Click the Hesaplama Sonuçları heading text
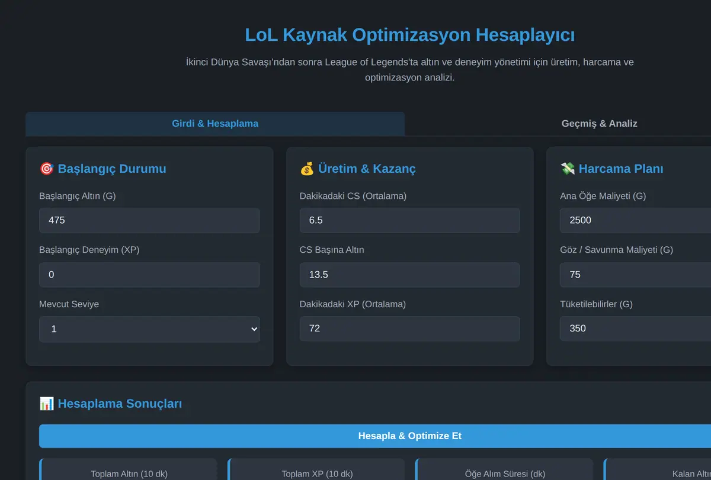The width and height of the screenshot is (711, 480). (x=120, y=404)
